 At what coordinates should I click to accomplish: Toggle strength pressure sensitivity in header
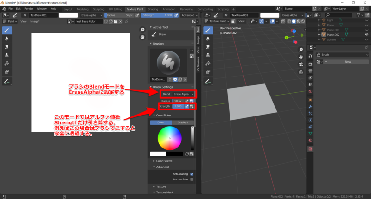(176, 15)
